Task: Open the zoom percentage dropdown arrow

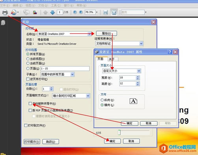Action: coord(97,12)
